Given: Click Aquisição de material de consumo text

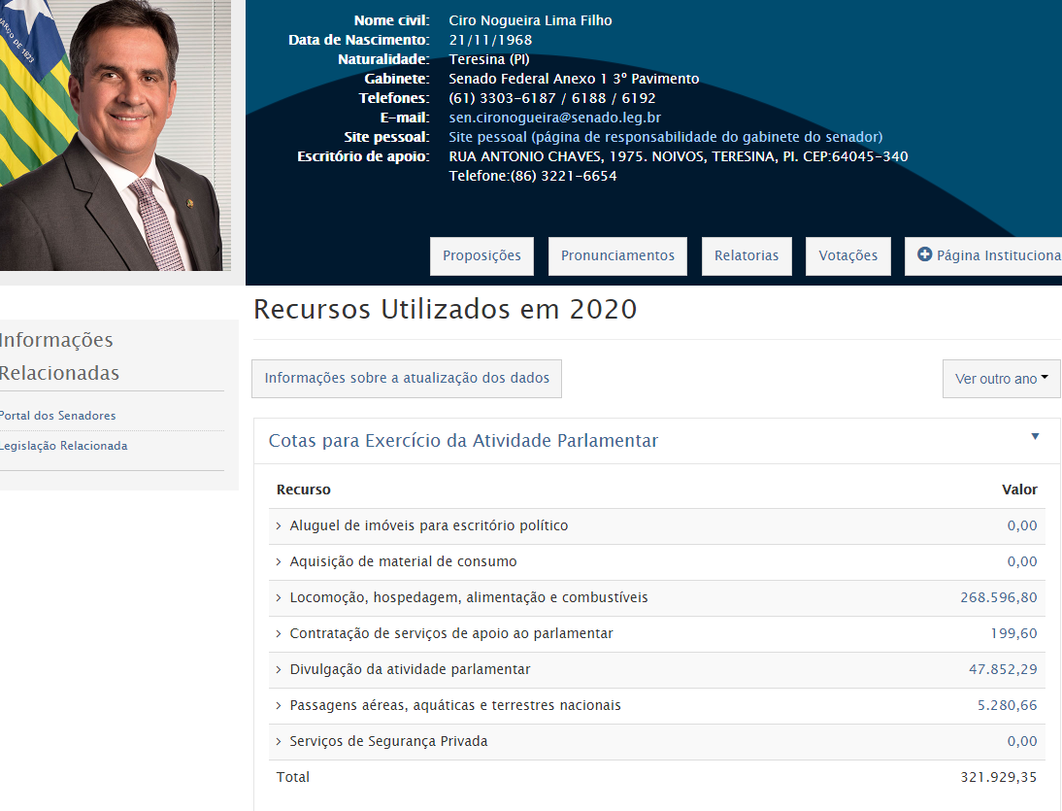Looking at the screenshot, I should [x=403, y=561].
